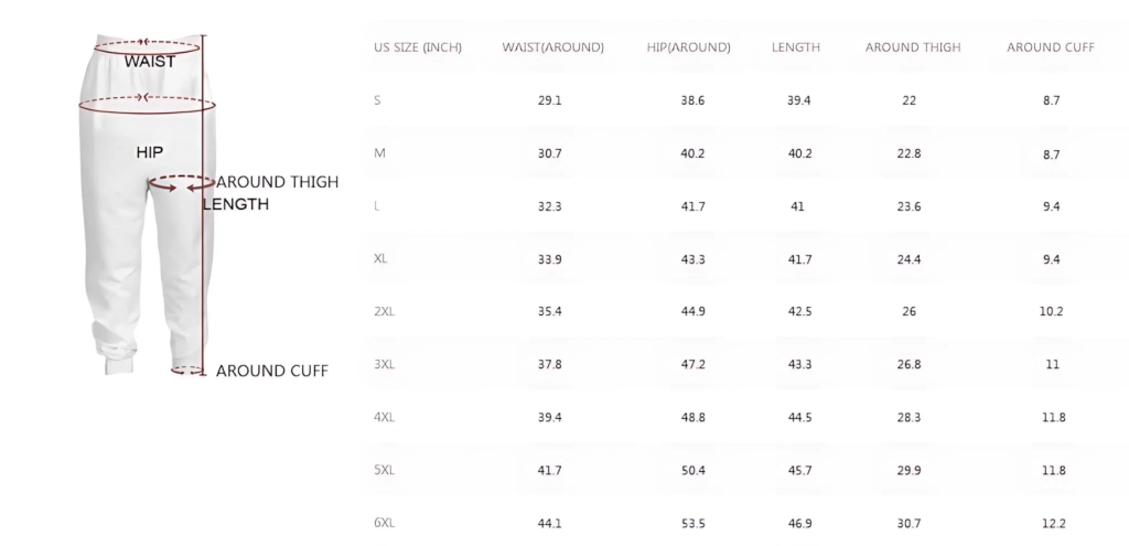Click the WAIST(AROUND) column header

(x=553, y=47)
